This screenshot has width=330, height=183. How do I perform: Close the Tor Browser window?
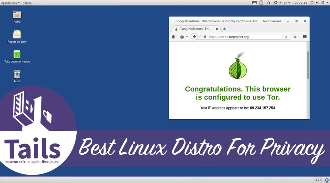(305, 21)
